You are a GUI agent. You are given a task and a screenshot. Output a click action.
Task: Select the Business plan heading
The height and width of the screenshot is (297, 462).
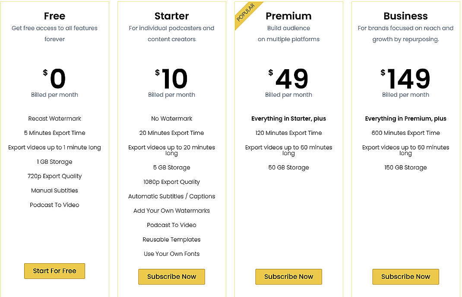pos(405,16)
